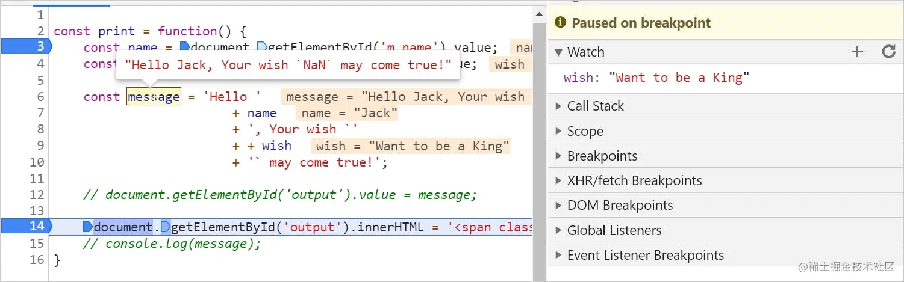Screen dimensions: 904x282
Task: Click the tooltip showing "Hello Jack, Your wish `NaN`"
Action: pos(288,65)
